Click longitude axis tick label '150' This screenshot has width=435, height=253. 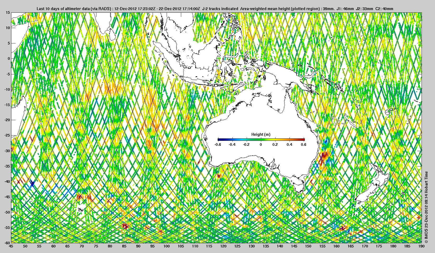[308, 246]
